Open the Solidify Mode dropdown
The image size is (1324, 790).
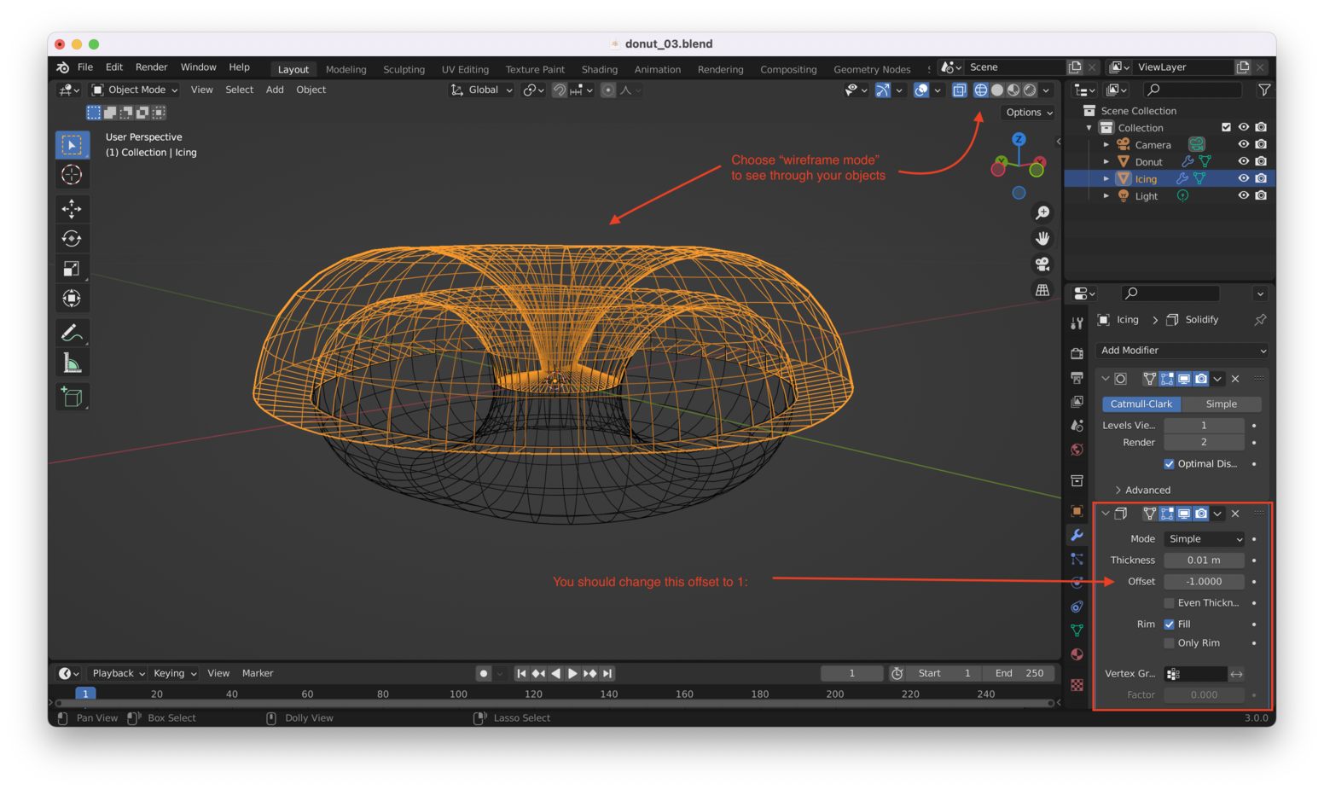coord(1204,539)
